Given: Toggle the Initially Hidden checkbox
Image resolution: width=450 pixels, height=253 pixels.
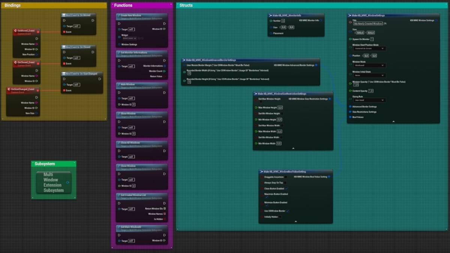Looking at the screenshot, I should (x=280, y=217).
